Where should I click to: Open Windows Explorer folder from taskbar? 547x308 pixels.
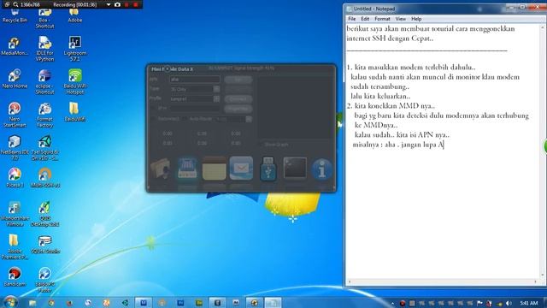[32, 303]
